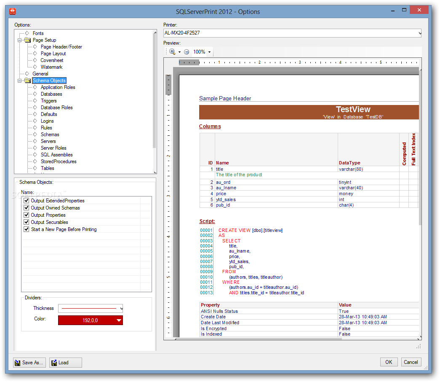Viewport: 440px width, 382px height.
Task: Select StoredProcedures tree item
Action: (59, 161)
